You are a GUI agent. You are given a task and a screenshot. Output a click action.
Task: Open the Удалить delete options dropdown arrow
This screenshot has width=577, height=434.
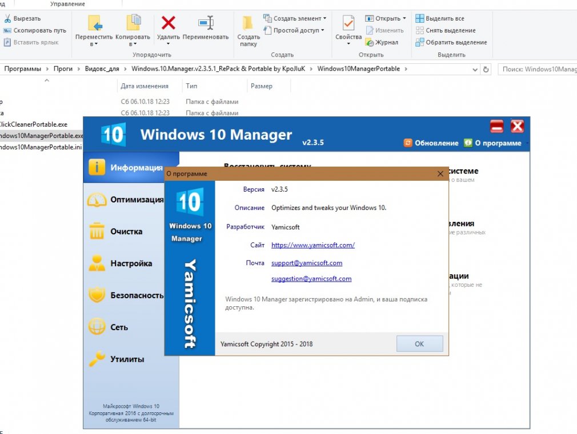click(x=168, y=44)
